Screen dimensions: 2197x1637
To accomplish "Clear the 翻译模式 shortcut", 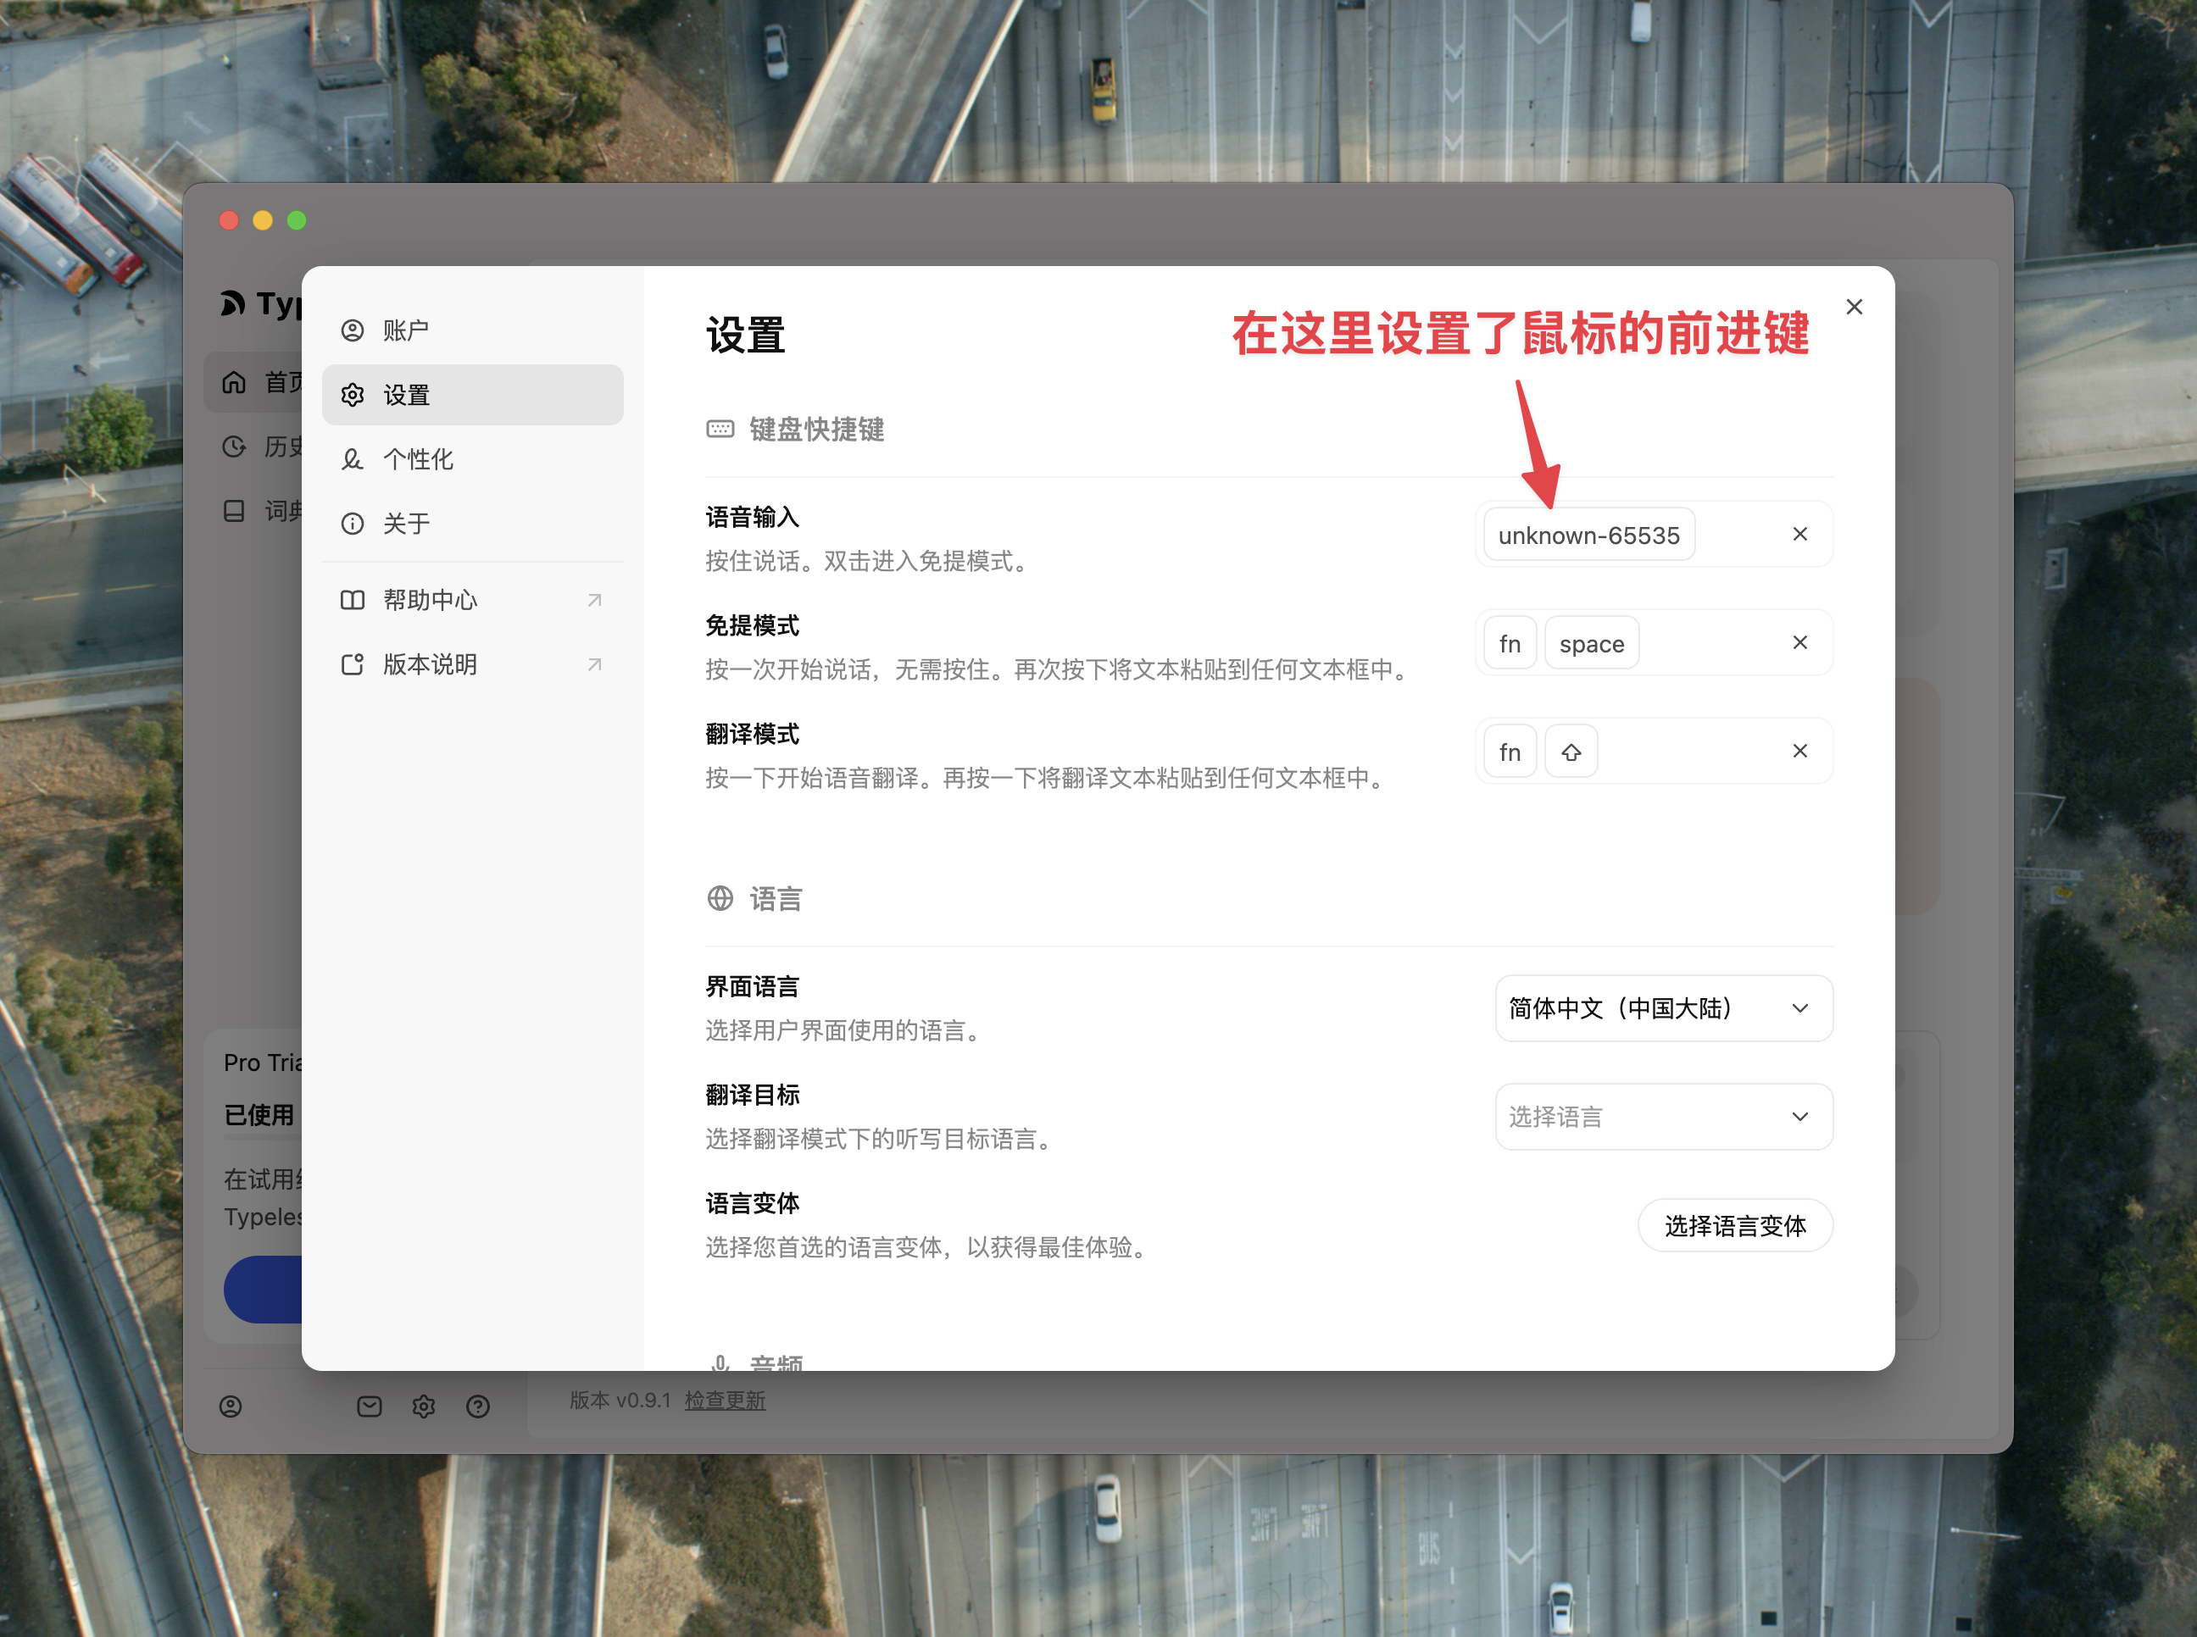I will click(1799, 751).
